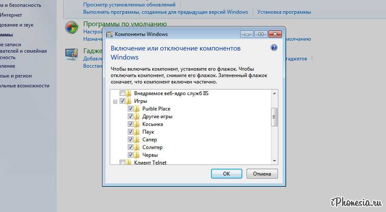
Task: Confirm changes with the OK button
Action: pyautogui.click(x=226, y=173)
